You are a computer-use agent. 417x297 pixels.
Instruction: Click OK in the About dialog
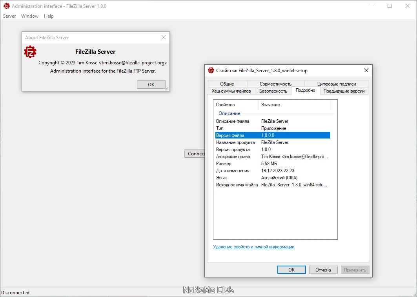[151, 85]
